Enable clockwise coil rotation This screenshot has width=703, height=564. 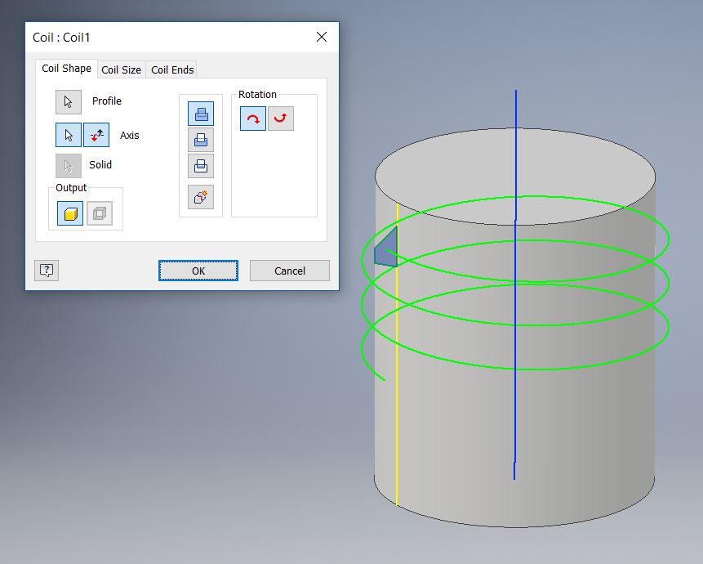pyautogui.click(x=253, y=118)
